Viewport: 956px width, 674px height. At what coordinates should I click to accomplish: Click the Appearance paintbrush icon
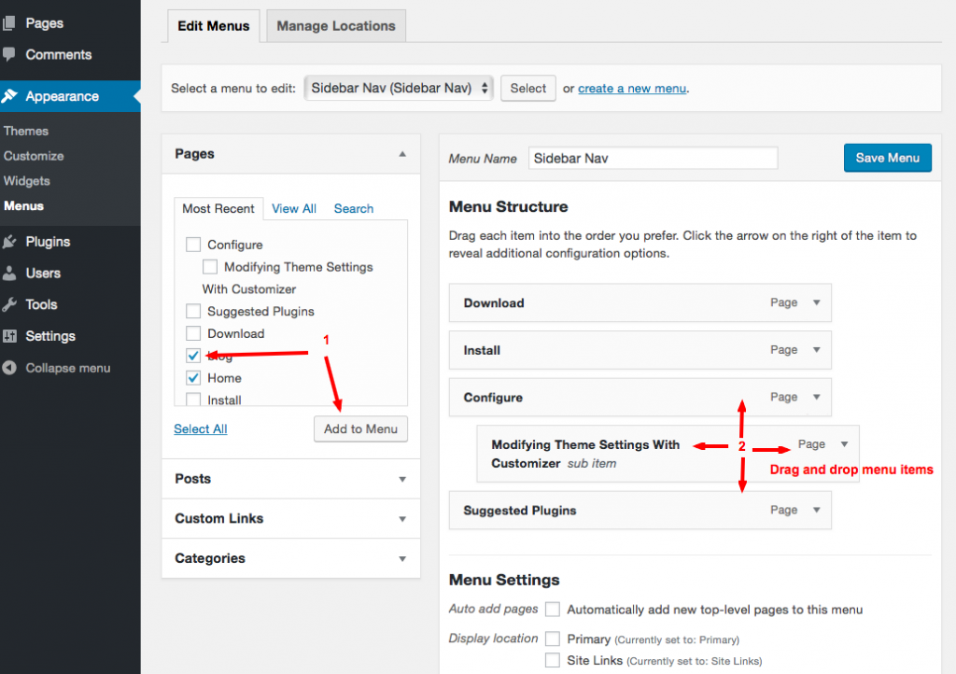pos(9,96)
